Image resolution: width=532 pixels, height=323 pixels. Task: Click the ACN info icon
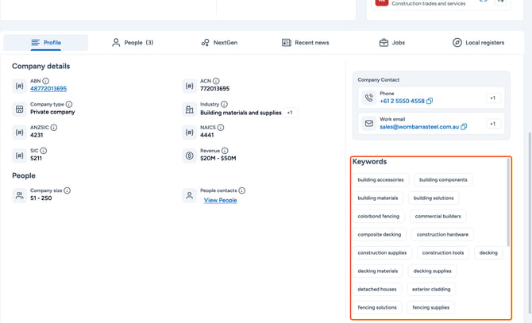[x=216, y=81]
